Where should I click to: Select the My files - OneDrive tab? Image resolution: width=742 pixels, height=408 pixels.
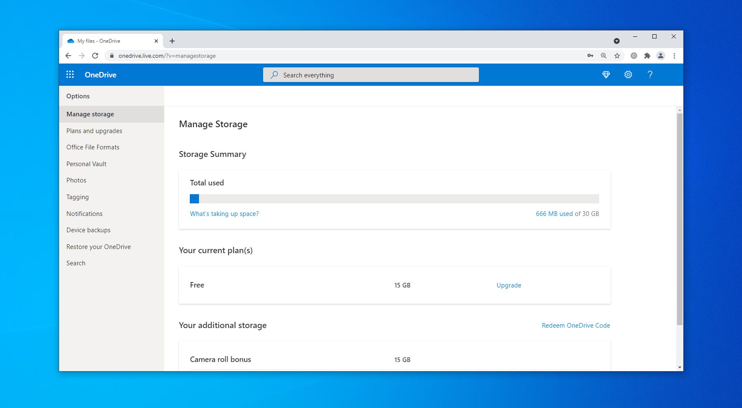pyautogui.click(x=113, y=41)
